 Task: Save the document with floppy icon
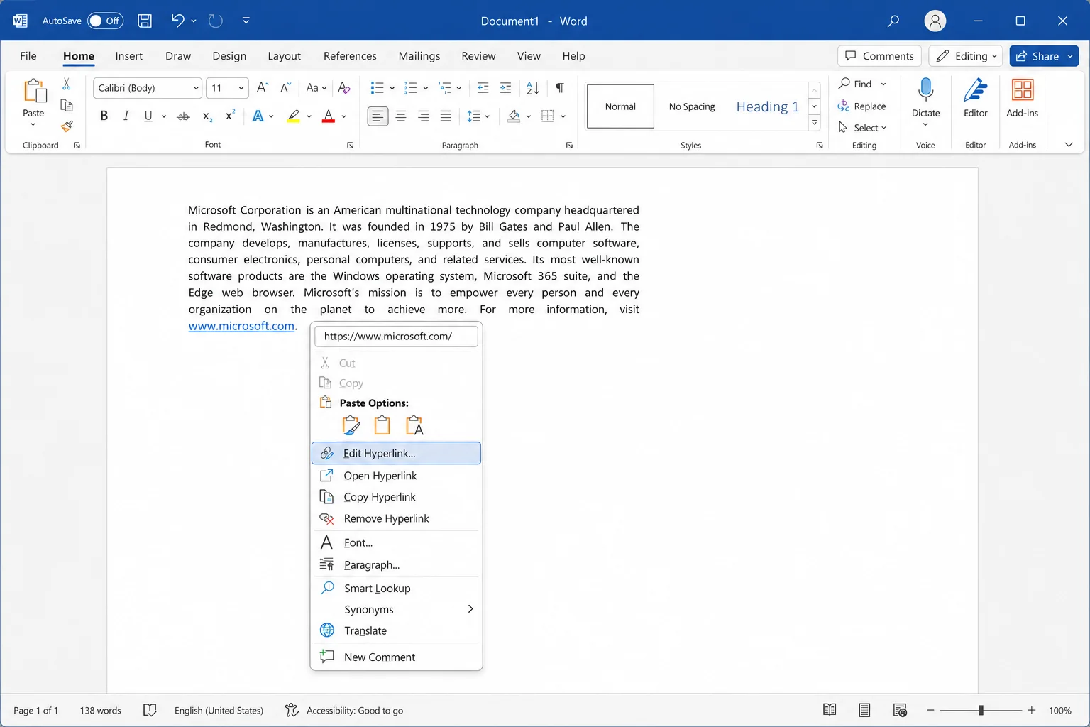145,21
